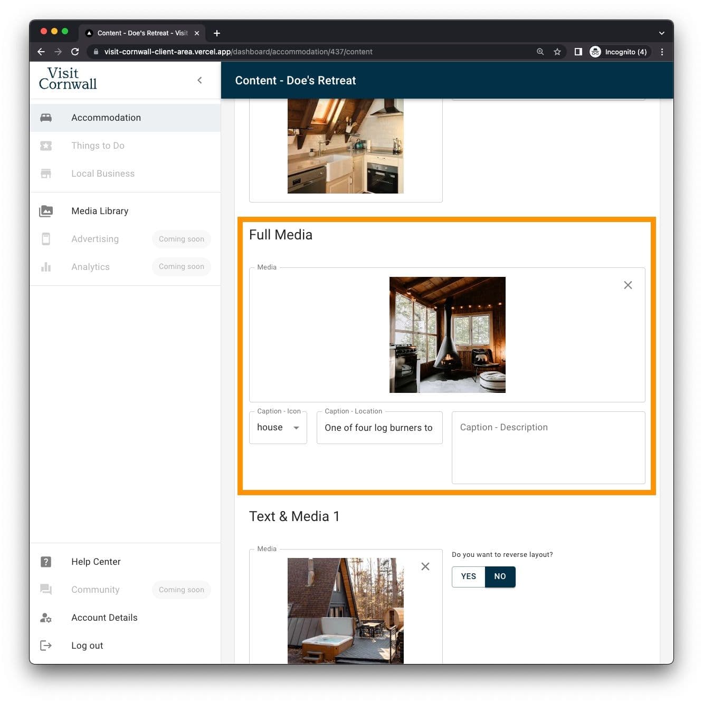The width and height of the screenshot is (703, 703).
Task: Open the Things to Do section
Action: click(x=98, y=146)
